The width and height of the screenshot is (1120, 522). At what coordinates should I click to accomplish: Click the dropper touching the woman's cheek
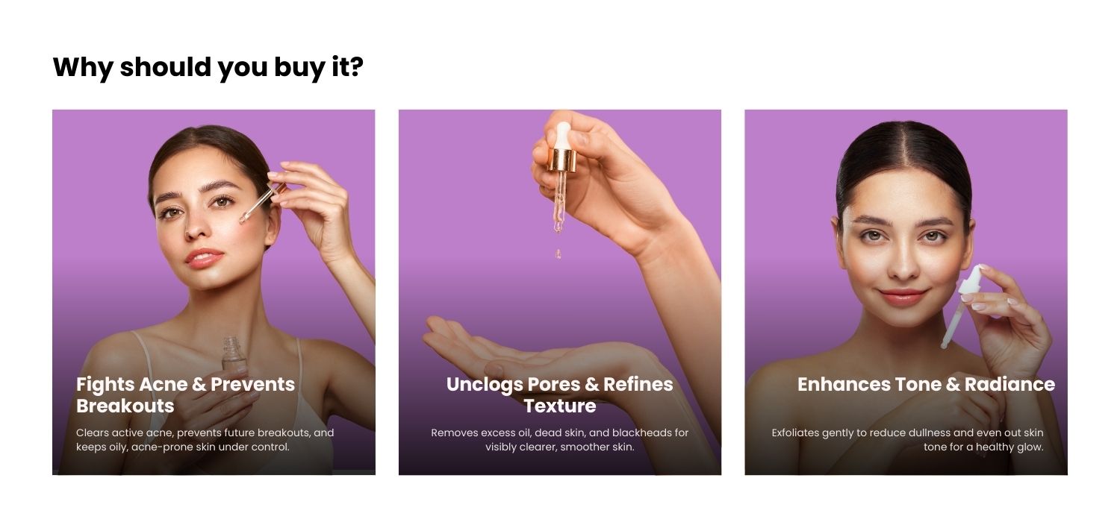point(258,204)
